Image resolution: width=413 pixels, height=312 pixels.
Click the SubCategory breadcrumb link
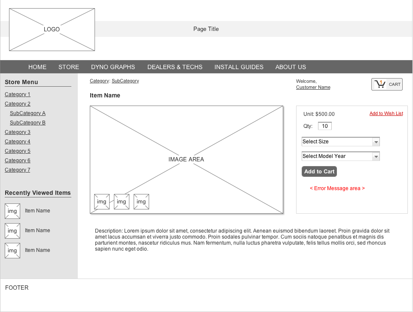125,81
